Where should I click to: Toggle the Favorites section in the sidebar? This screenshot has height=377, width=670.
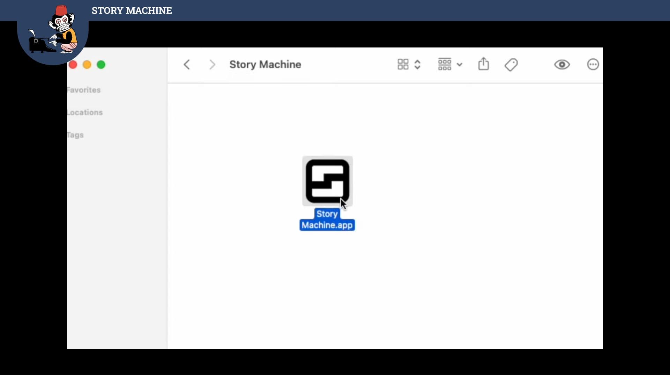83,90
